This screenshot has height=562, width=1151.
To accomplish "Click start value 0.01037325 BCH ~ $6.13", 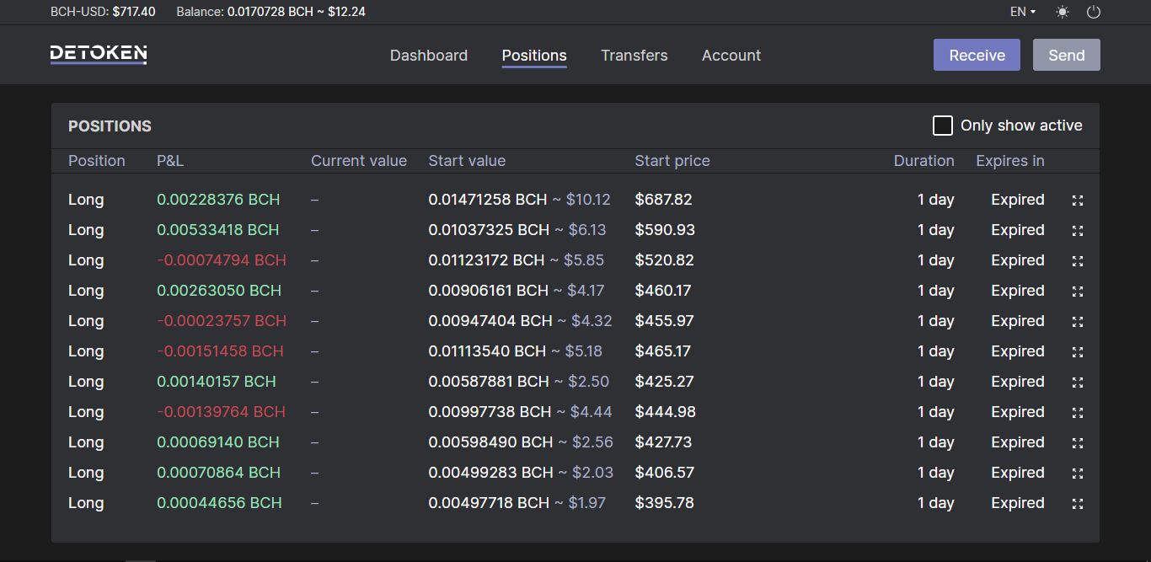I will click(517, 230).
